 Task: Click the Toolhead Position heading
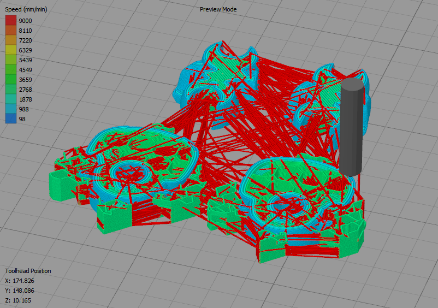click(x=28, y=271)
